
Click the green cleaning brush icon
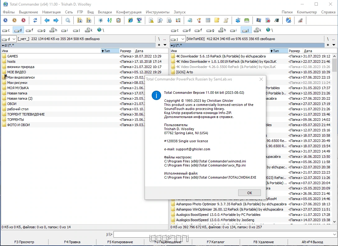[247, 20]
